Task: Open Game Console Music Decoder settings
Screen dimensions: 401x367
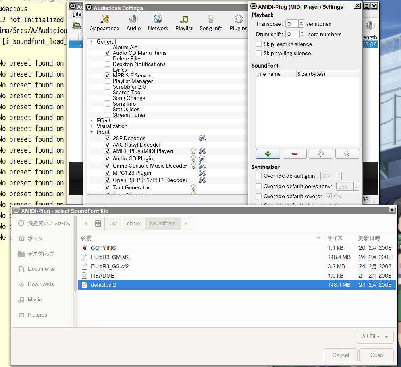Action: pos(202,166)
